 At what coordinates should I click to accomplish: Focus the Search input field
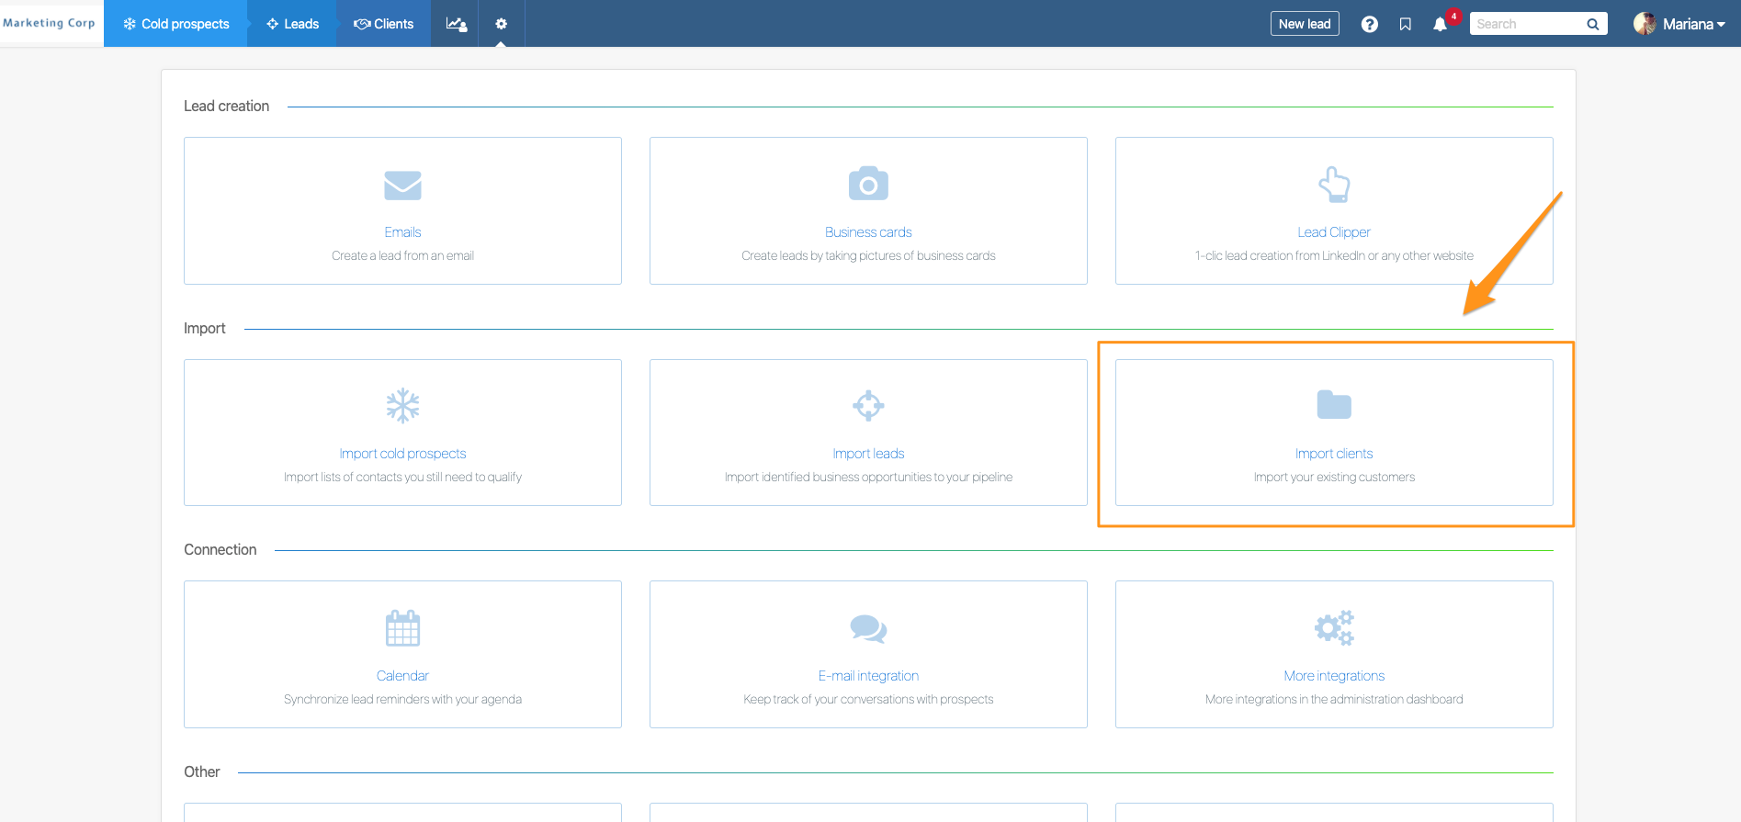tap(1527, 24)
